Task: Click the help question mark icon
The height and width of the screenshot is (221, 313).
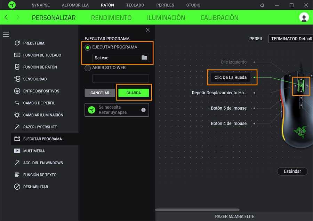Action: click(x=143, y=110)
